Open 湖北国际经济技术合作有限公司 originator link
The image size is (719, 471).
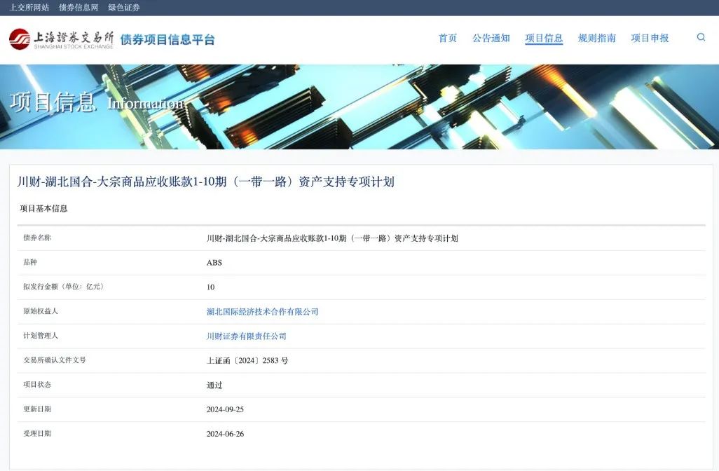click(x=262, y=311)
